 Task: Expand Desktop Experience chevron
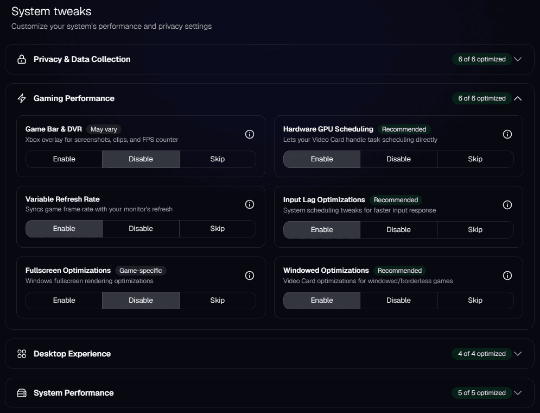pos(518,354)
